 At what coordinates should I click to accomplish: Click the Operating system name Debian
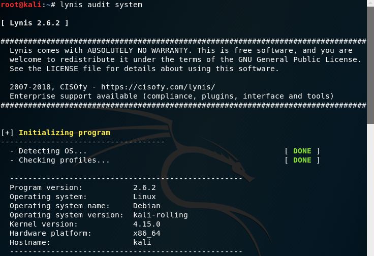(x=146, y=206)
